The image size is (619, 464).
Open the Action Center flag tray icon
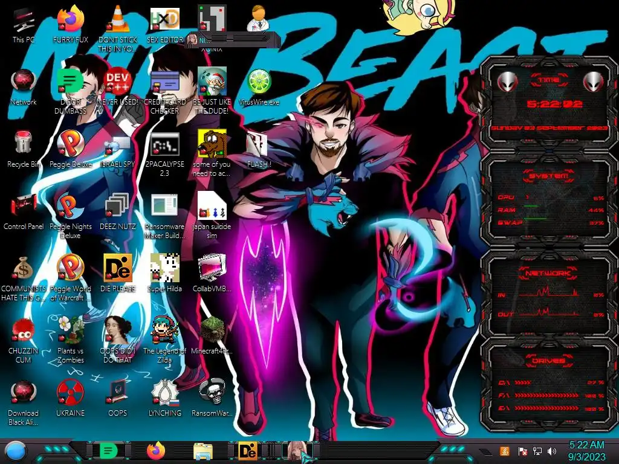point(522,451)
